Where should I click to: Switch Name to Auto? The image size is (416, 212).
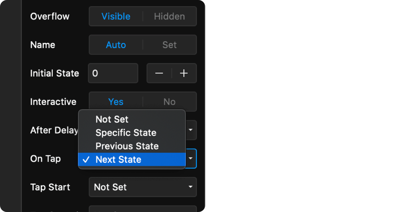[x=116, y=45]
